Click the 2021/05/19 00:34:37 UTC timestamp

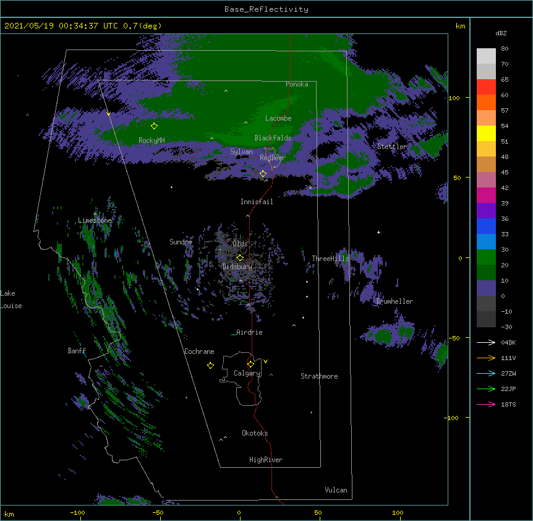click(x=61, y=26)
